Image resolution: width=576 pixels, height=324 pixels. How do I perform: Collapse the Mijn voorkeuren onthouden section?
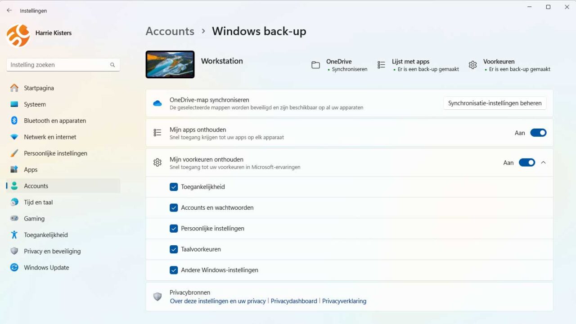(x=544, y=162)
